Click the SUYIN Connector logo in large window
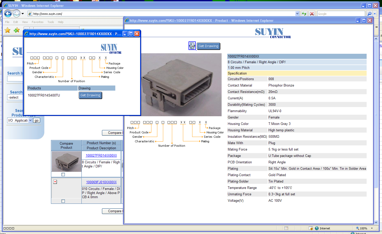This screenshot has width=382, height=234. point(273,33)
